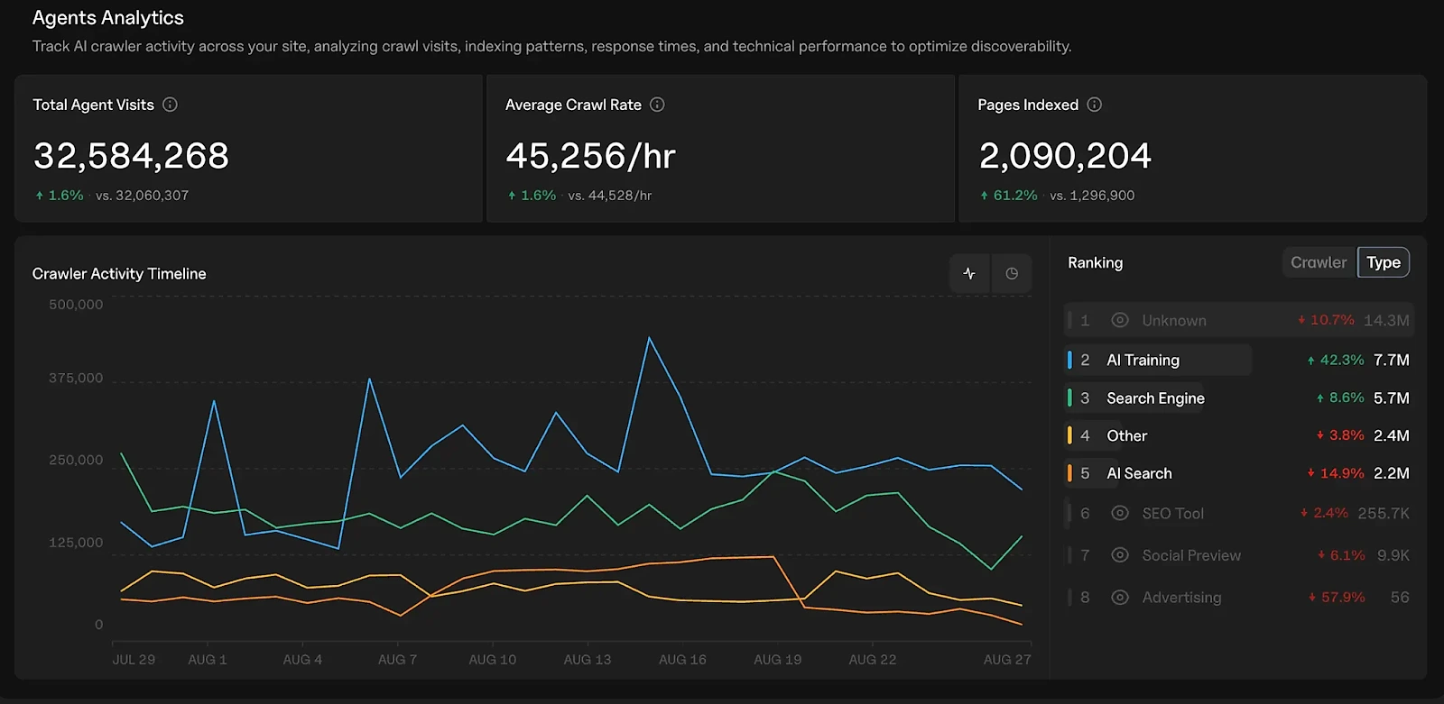Click the Crawler Activity Timeline heading
This screenshot has height=704, width=1444.
[x=119, y=273]
